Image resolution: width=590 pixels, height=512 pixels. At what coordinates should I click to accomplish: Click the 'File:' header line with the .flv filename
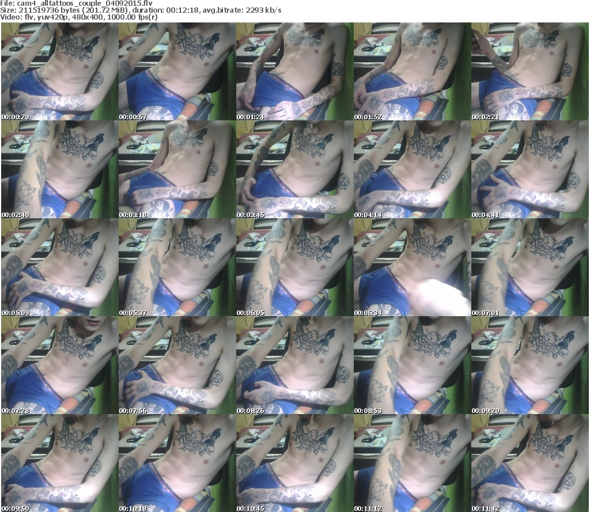[76, 3]
